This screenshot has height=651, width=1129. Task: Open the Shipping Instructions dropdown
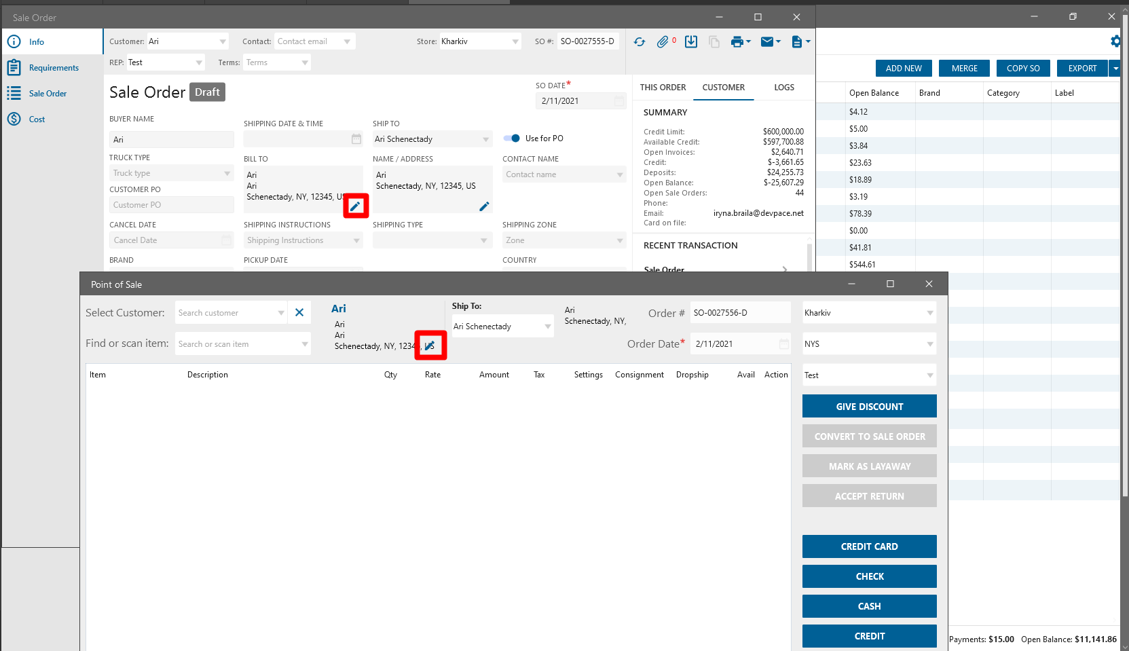[x=356, y=241]
